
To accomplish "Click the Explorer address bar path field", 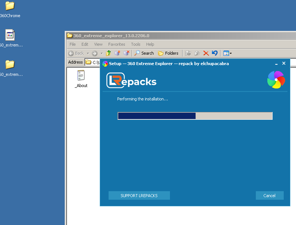I will pyautogui.click(x=93, y=62).
